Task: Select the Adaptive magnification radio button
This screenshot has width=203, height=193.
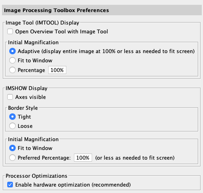Action: pyautogui.click(x=12, y=51)
